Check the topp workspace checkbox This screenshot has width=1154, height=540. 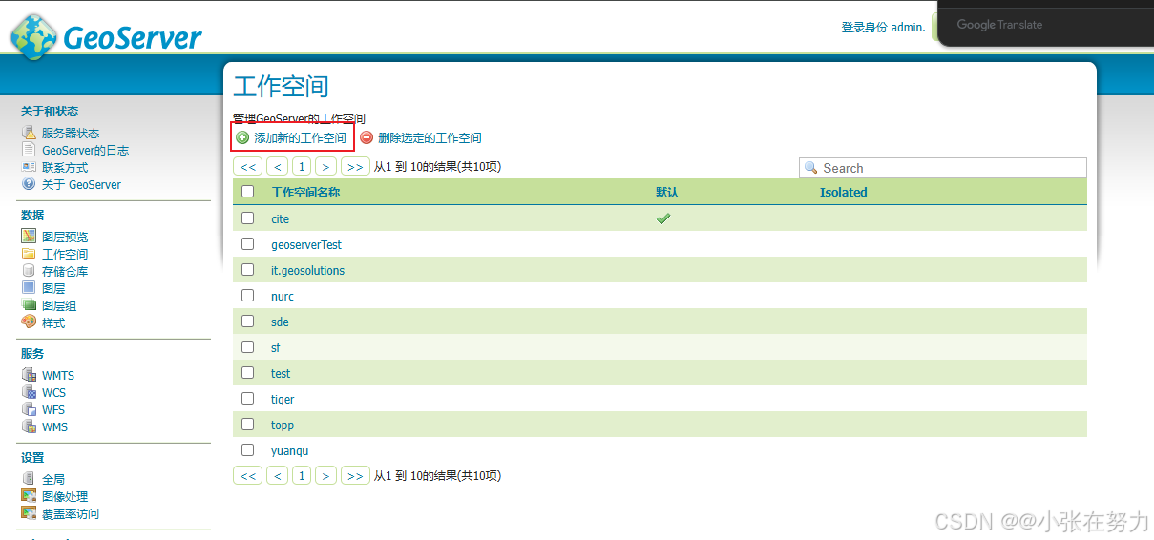[248, 425]
